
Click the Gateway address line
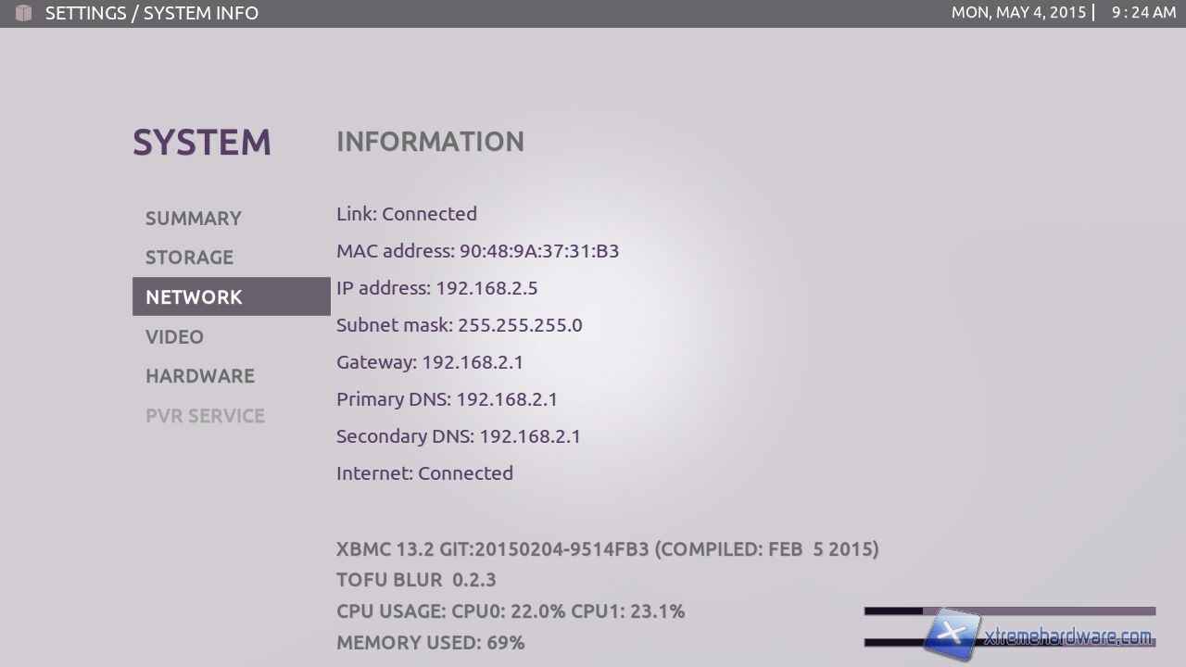[x=429, y=362]
